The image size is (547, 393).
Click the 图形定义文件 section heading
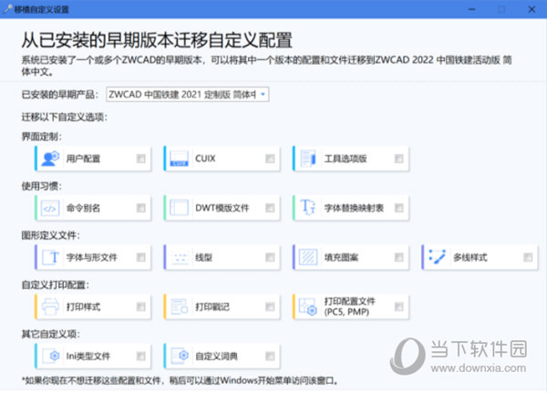pyautogui.click(x=50, y=235)
